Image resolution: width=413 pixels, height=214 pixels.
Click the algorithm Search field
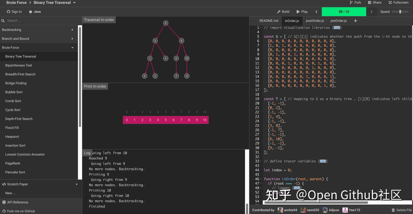click(40, 21)
